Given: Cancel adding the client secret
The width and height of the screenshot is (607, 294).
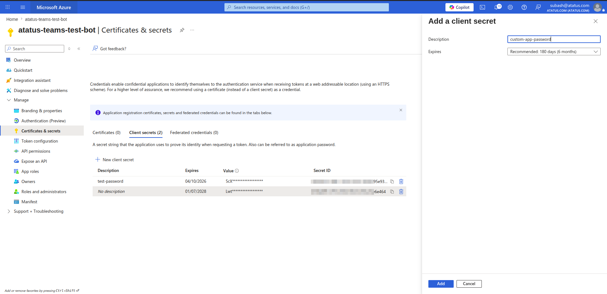Looking at the screenshot, I should pos(469,284).
